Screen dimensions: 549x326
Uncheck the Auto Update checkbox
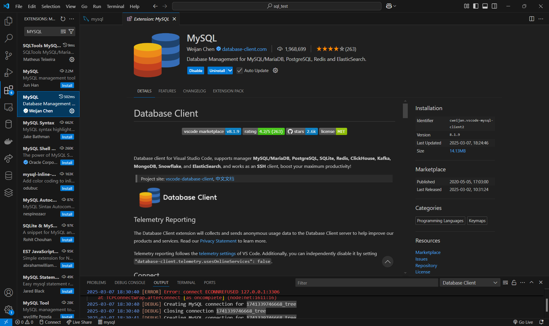tap(240, 71)
